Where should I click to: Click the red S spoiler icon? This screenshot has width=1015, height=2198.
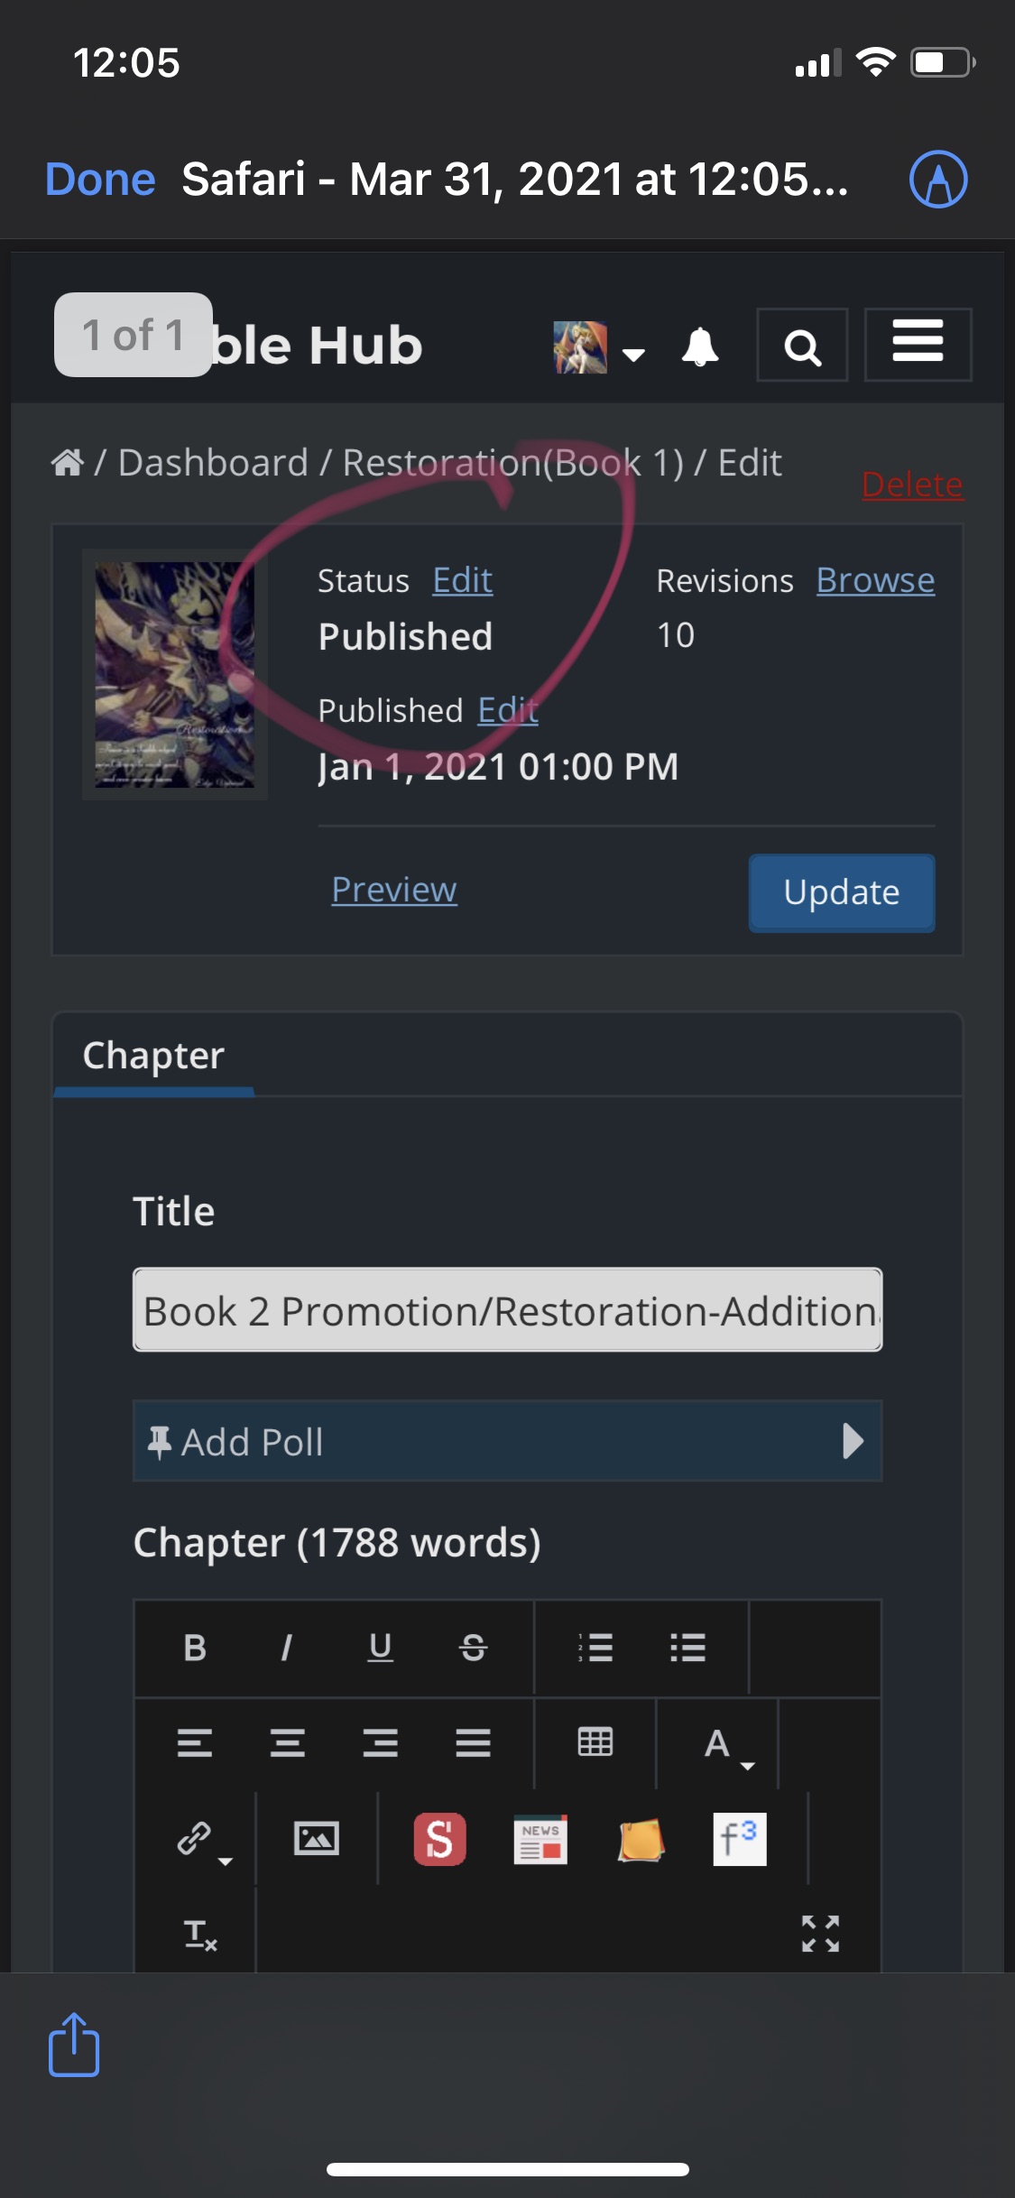coord(440,1838)
